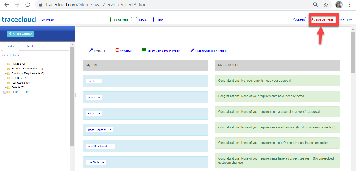Click the main page scroll-up arrow
This screenshot has width=356, height=171.
(353, 29)
